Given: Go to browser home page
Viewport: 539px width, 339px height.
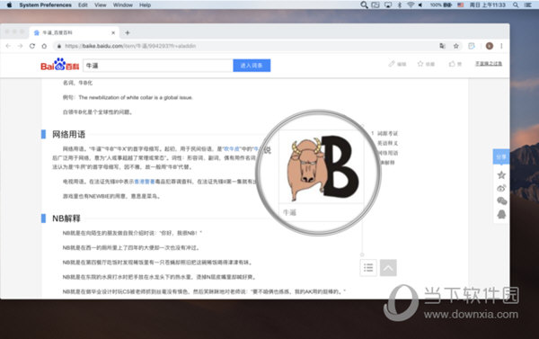Looking at the screenshot, I should pyautogui.click(x=44, y=46).
